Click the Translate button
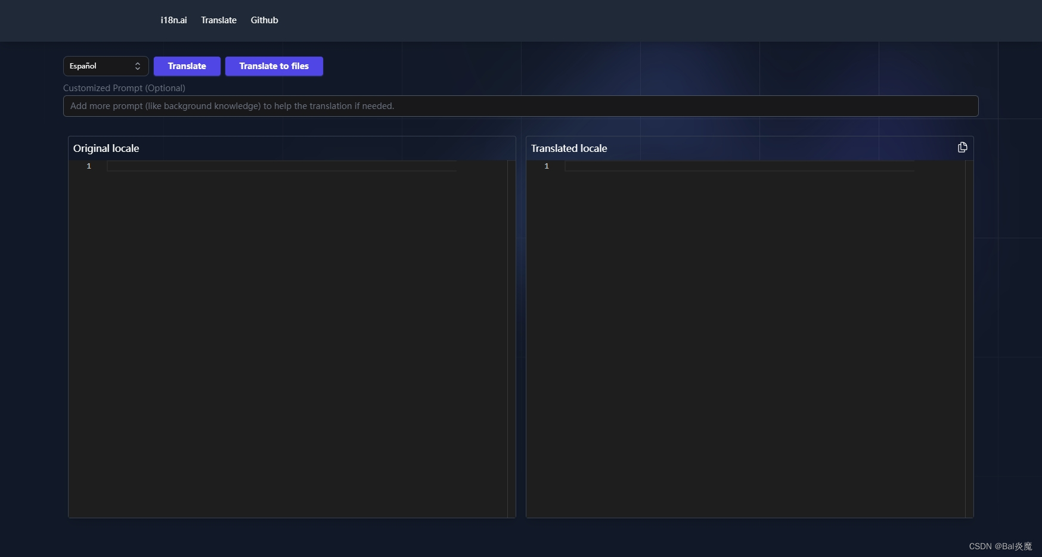 pos(187,66)
